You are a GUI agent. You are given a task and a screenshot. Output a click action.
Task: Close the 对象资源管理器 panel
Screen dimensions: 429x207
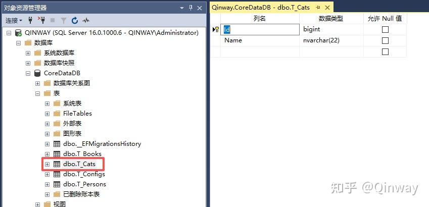tap(200, 8)
